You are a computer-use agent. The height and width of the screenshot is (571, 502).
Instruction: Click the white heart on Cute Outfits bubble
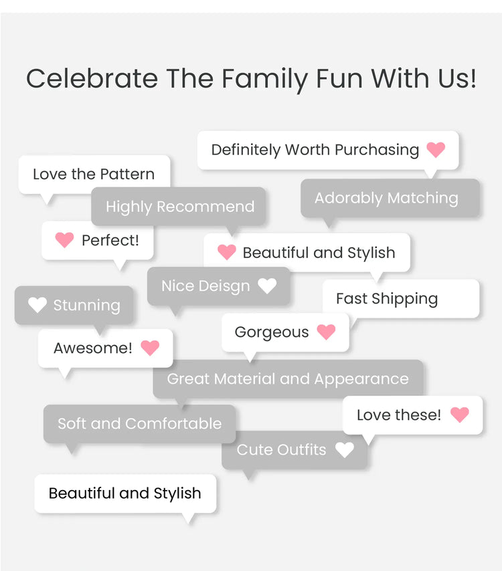point(345,450)
